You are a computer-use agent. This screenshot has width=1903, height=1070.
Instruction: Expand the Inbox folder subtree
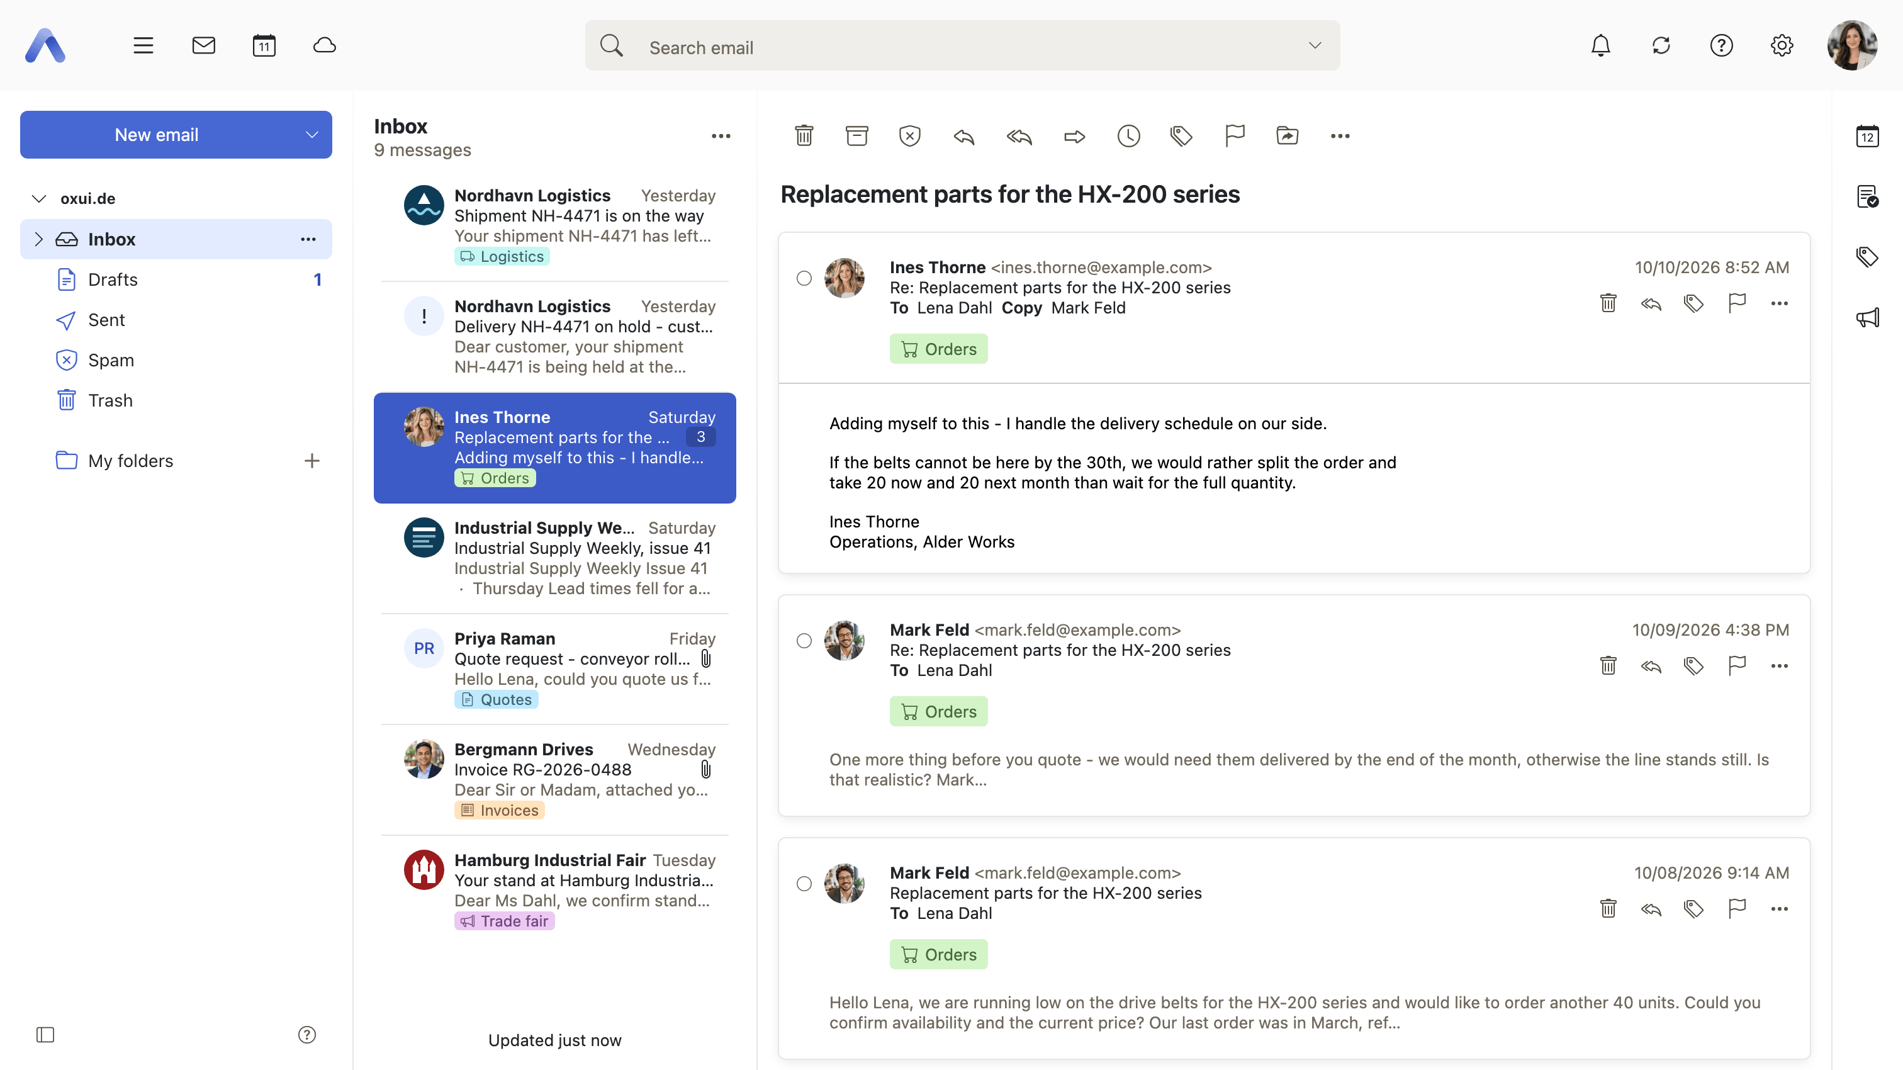39,239
